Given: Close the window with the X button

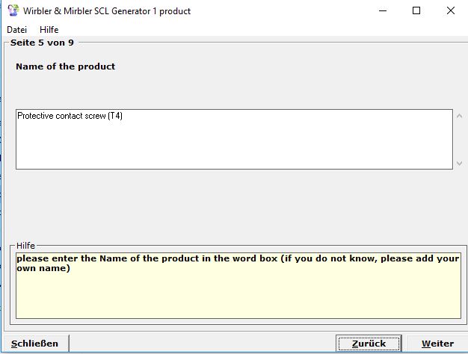Looking at the screenshot, I should 451,10.
